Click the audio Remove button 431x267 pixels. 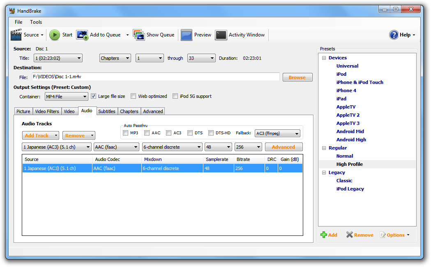(78, 135)
